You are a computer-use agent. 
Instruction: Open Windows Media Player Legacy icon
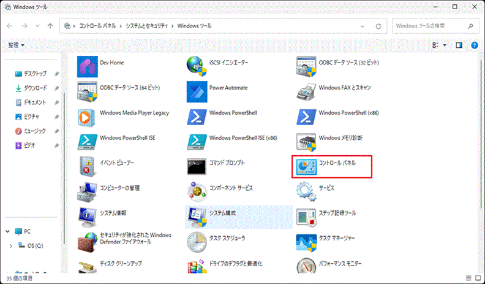pyautogui.click(x=86, y=117)
